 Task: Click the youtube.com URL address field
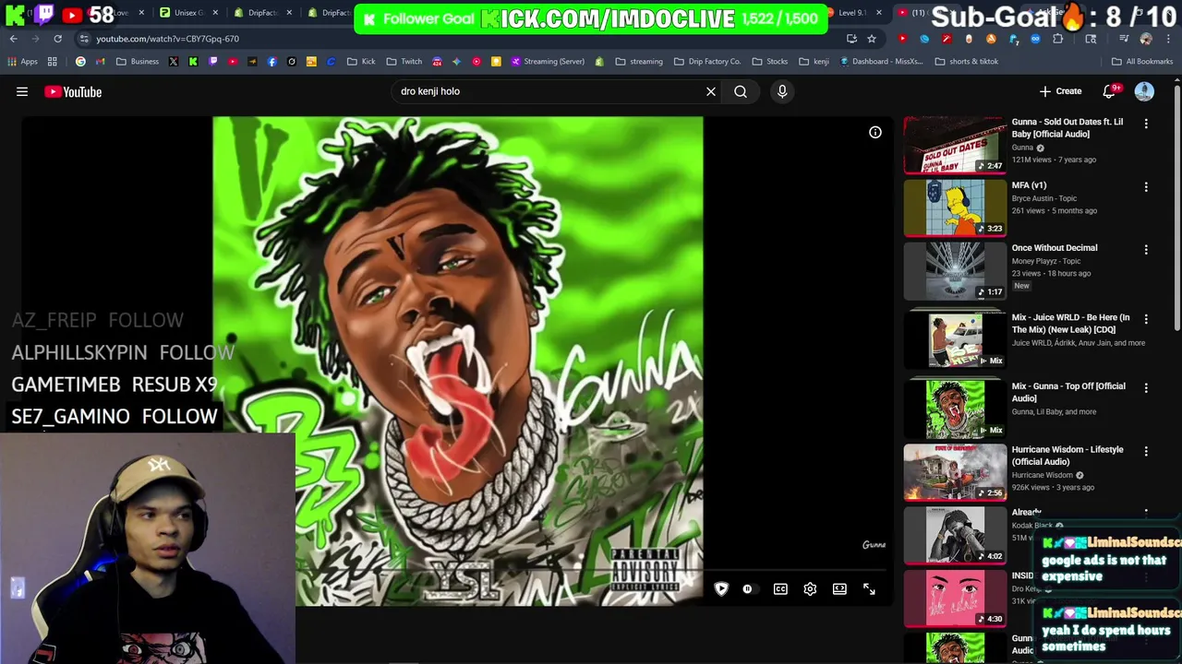[462, 39]
